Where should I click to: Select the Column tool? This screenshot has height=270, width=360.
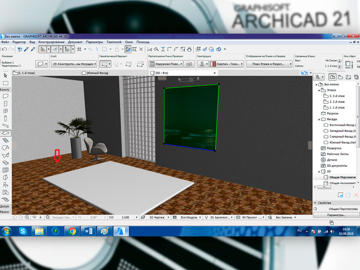[5, 118]
